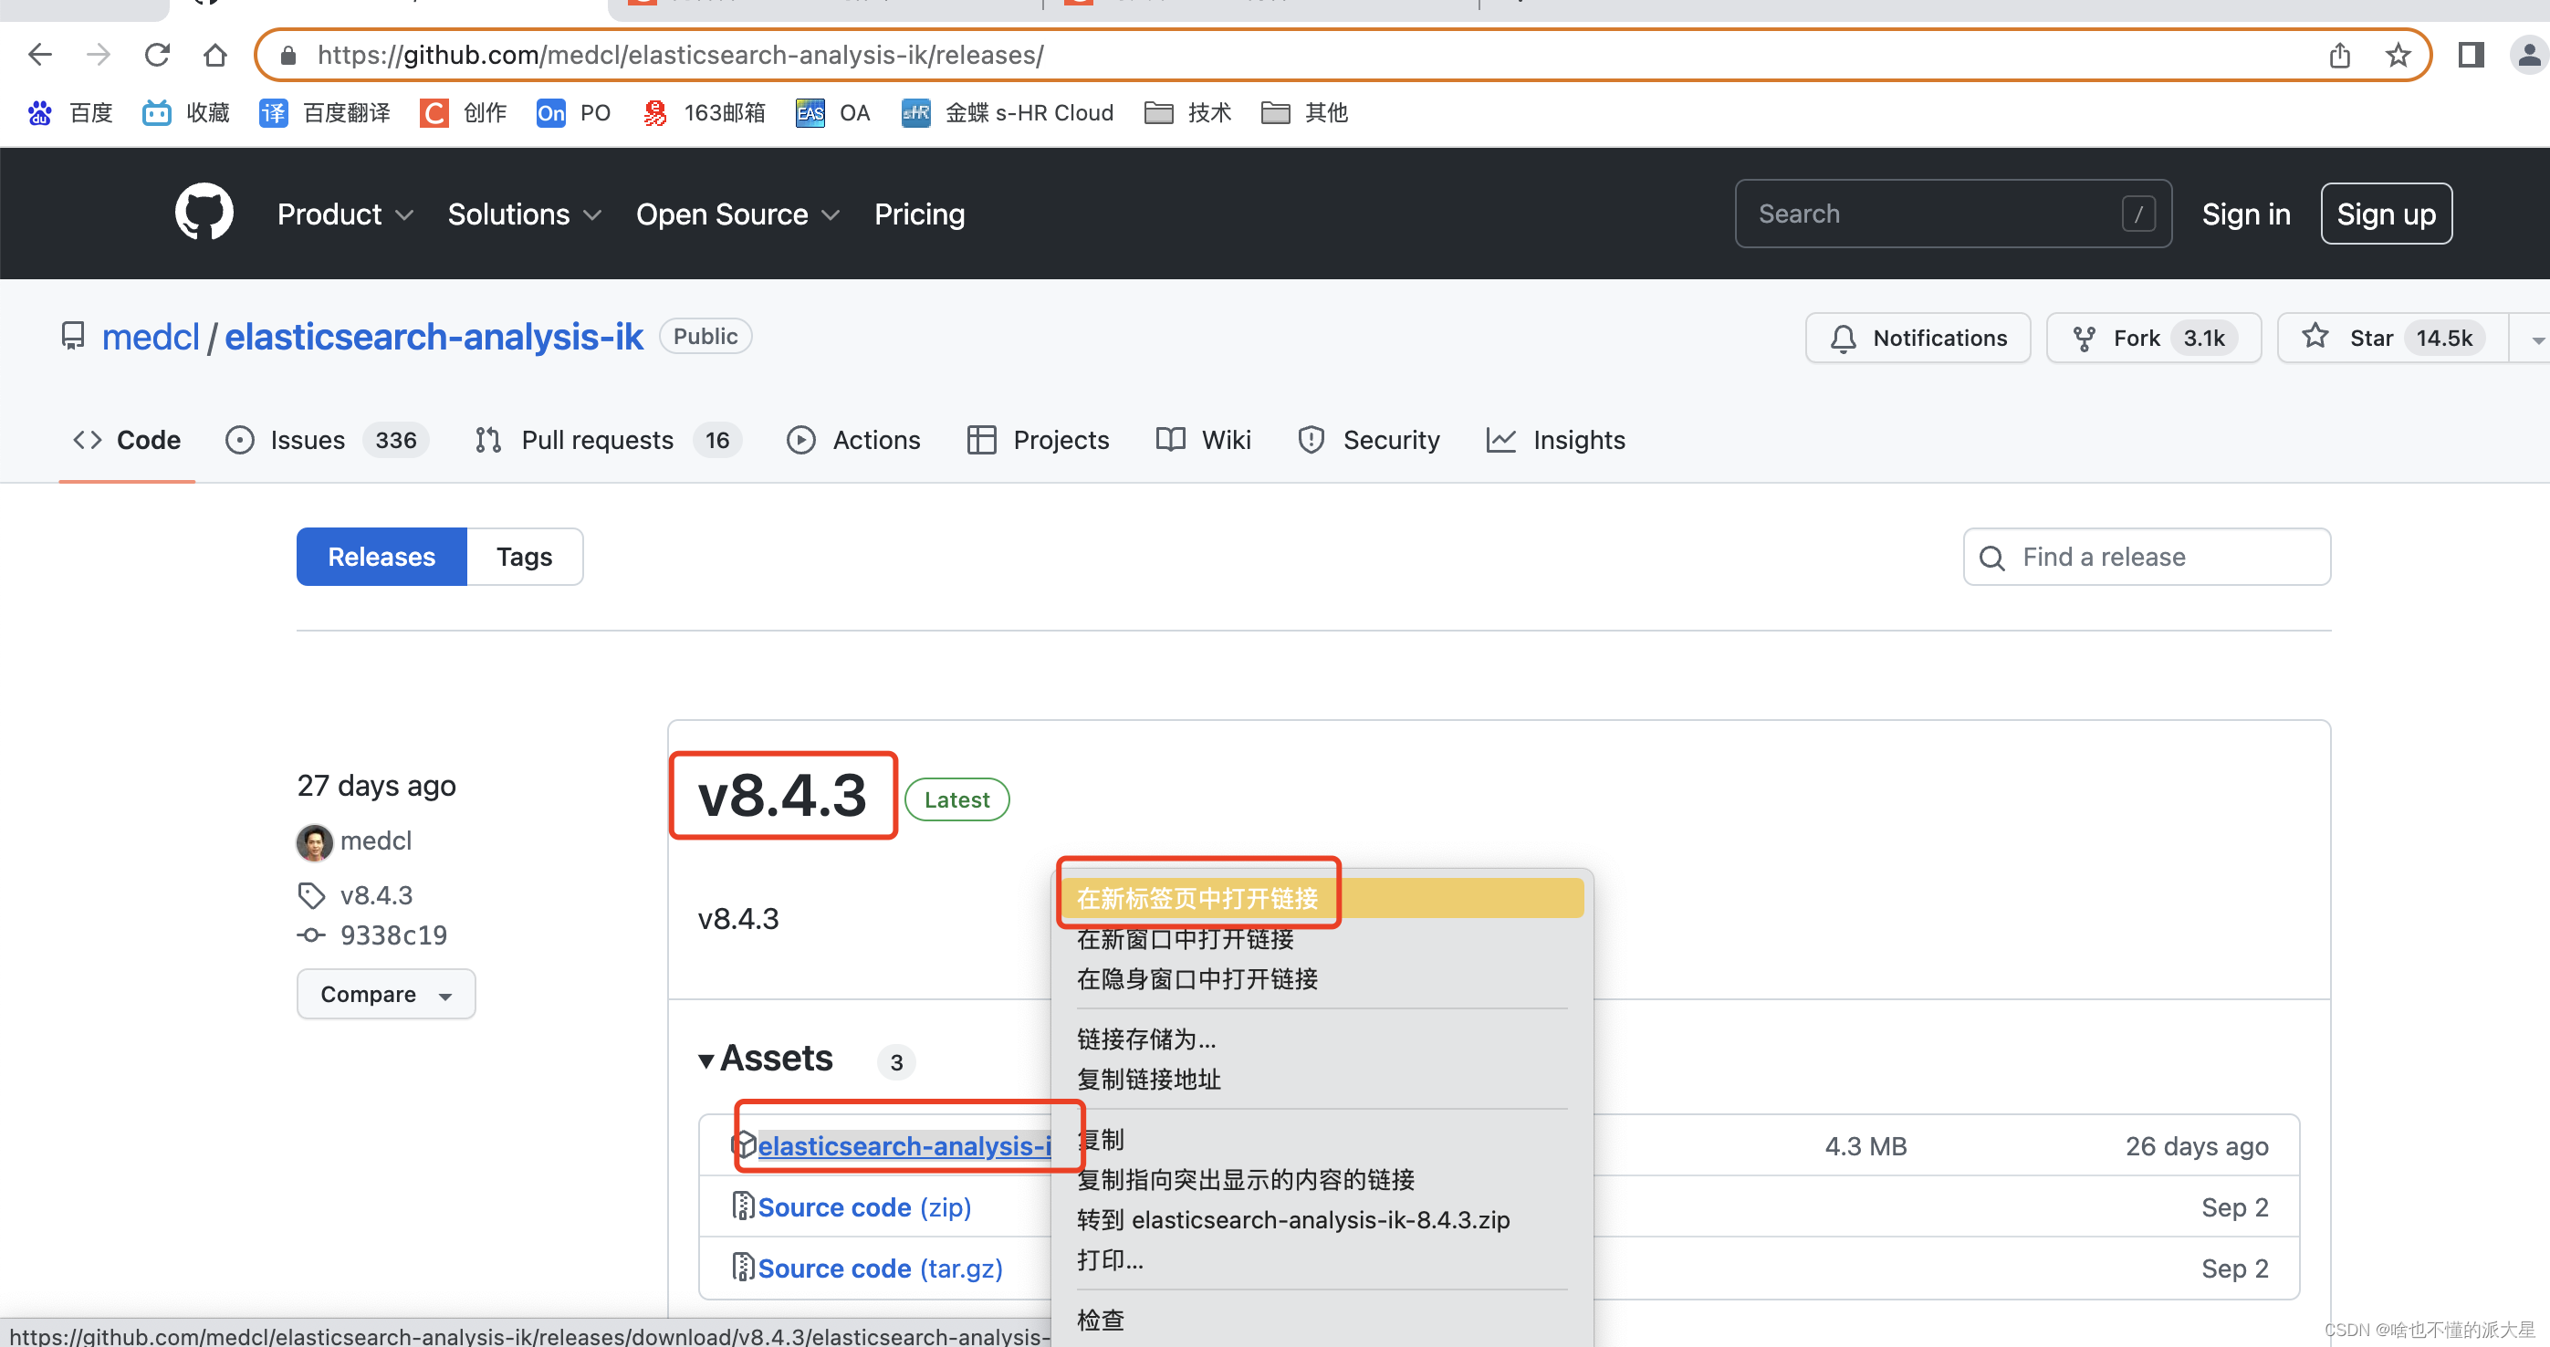This screenshot has height=1347, width=2550.
Task: Bookmark this page with the star icon
Action: pos(2398,56)
